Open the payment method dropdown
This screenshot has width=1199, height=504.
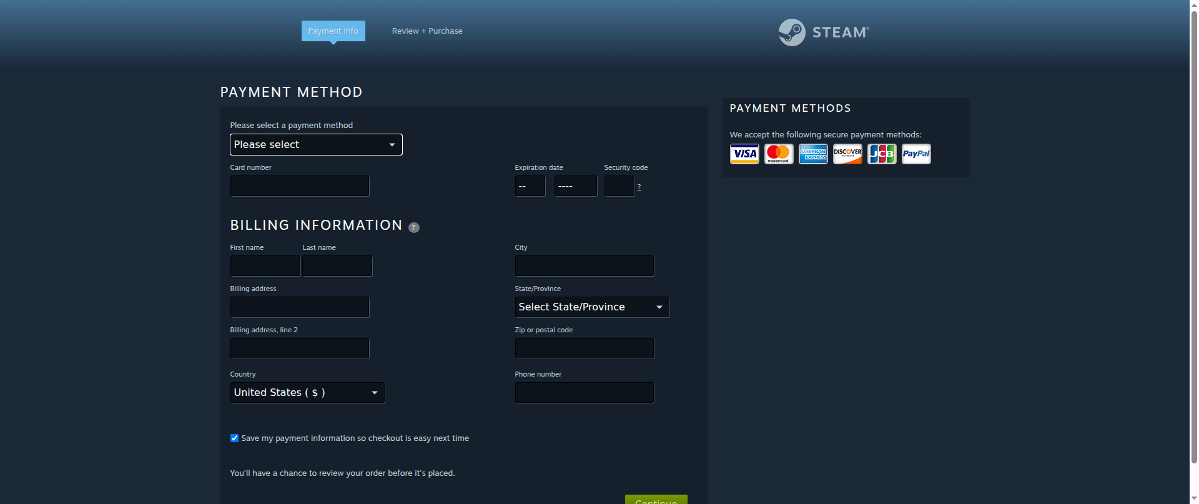pos(316,145)
